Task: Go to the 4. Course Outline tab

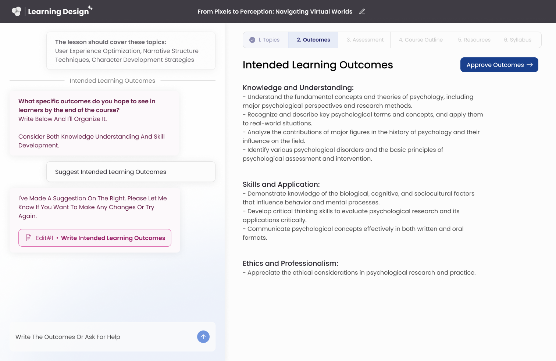Action: tap(420, 40)
